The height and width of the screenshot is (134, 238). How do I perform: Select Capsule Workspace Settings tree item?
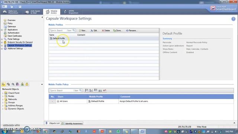click(x=20, y=45)
